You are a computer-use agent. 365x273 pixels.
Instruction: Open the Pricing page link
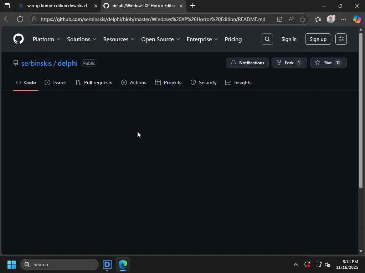(x=233, y=39)
